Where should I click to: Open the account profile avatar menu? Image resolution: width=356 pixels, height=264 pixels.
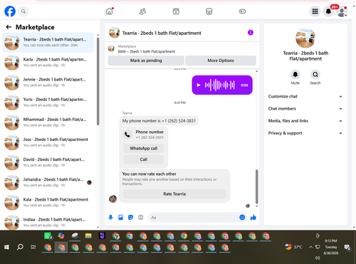tap(342, 11)
